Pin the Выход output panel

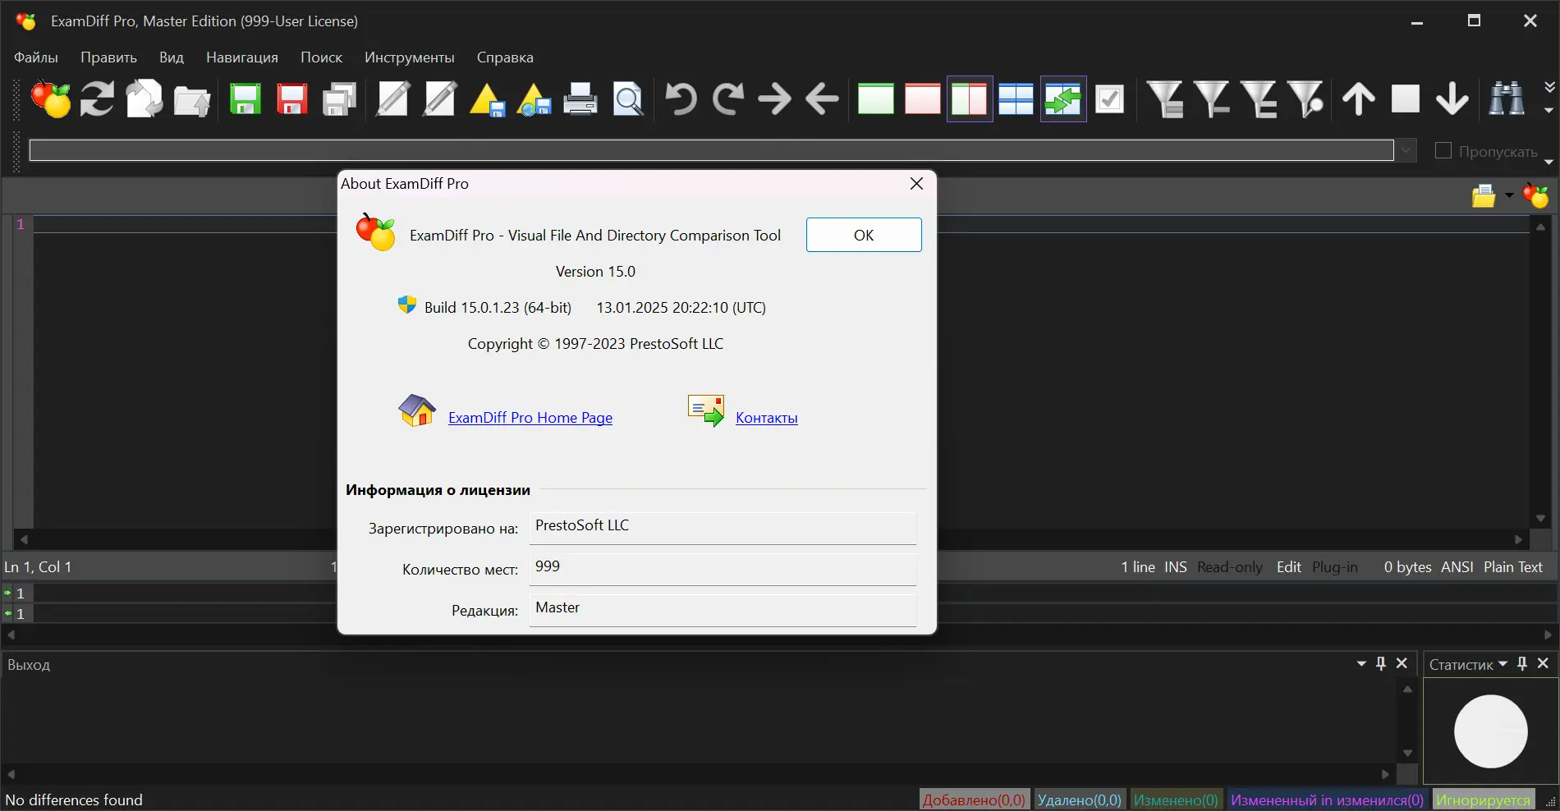[x=1381, y=663]
